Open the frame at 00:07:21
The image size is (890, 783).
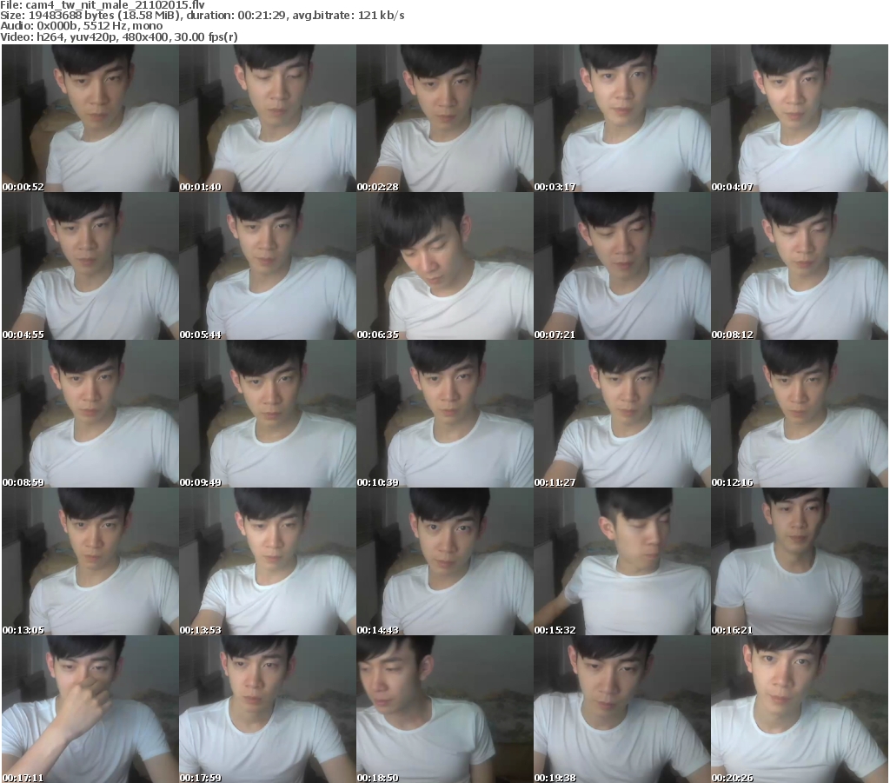pos(622,266)
